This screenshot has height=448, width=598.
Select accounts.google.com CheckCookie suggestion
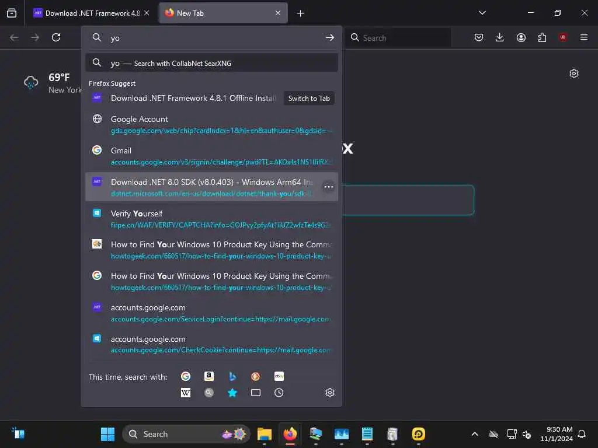211,344
